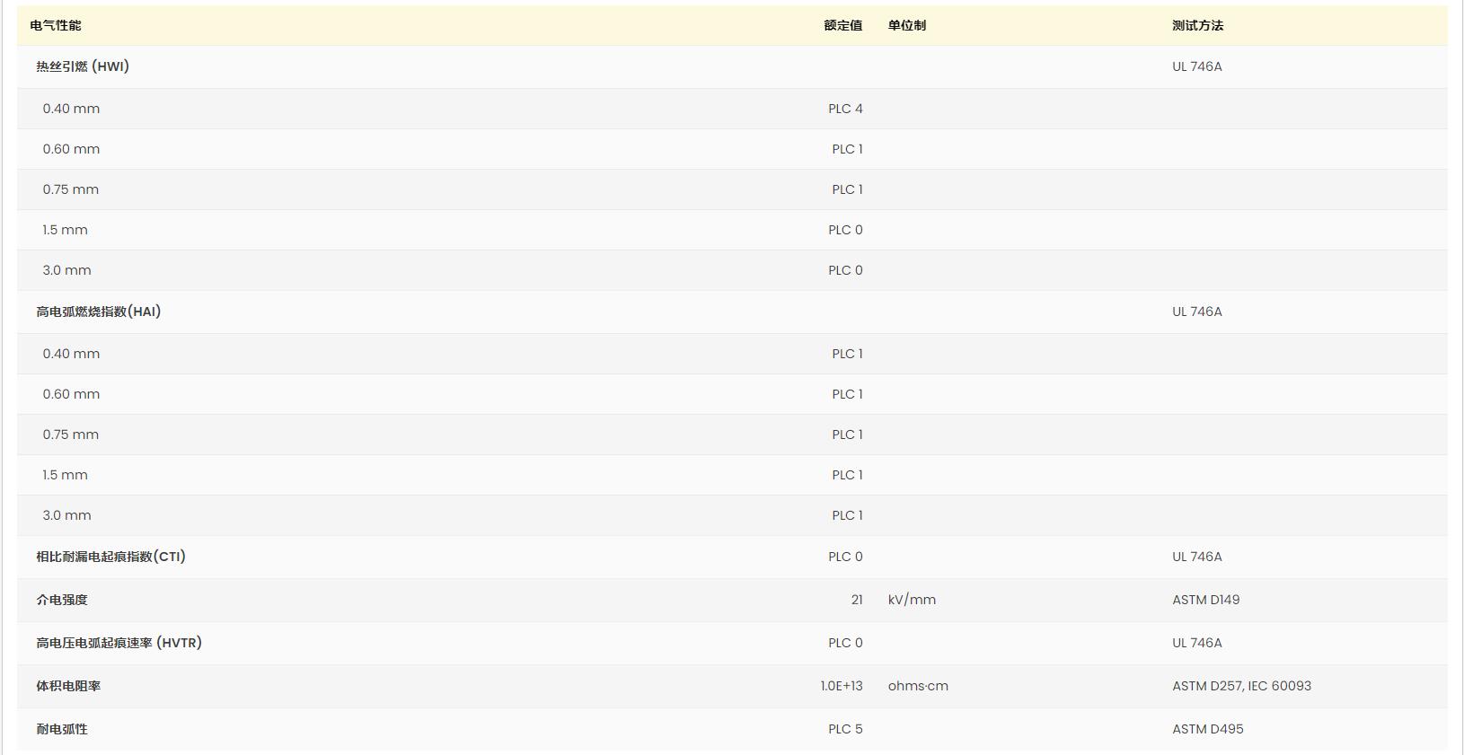Image resolution: width=1464 pixels, height=755 pixels.
Task: Click the dielectric strength value 21
Action: [857, 600]
